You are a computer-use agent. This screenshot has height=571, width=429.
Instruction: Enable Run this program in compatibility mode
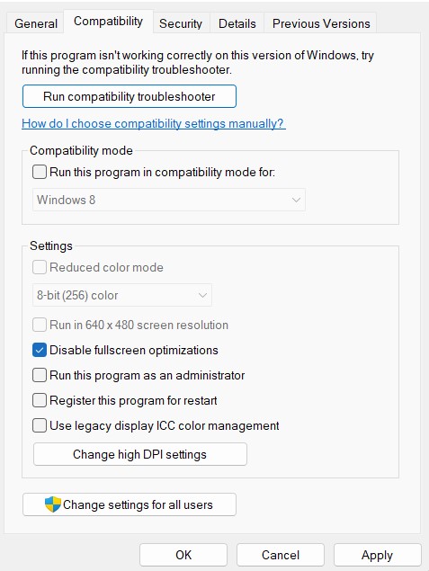coord(40,172)
